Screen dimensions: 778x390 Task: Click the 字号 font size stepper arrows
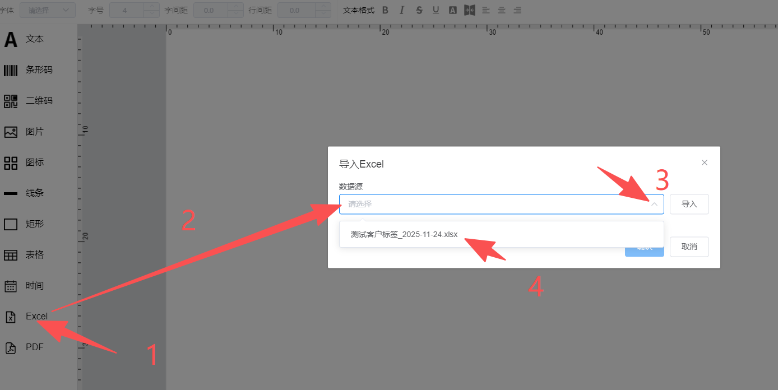(151, 10)
